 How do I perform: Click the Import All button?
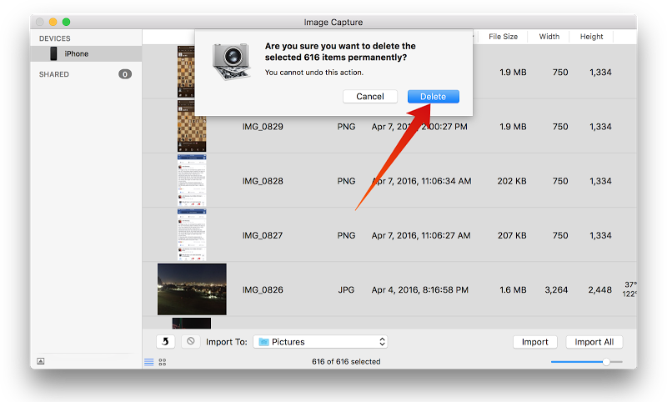click(x=594, y=342)
